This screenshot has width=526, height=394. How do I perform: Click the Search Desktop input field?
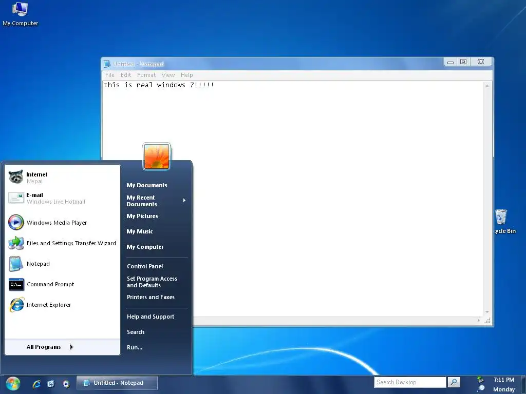(x=410, y=382)
